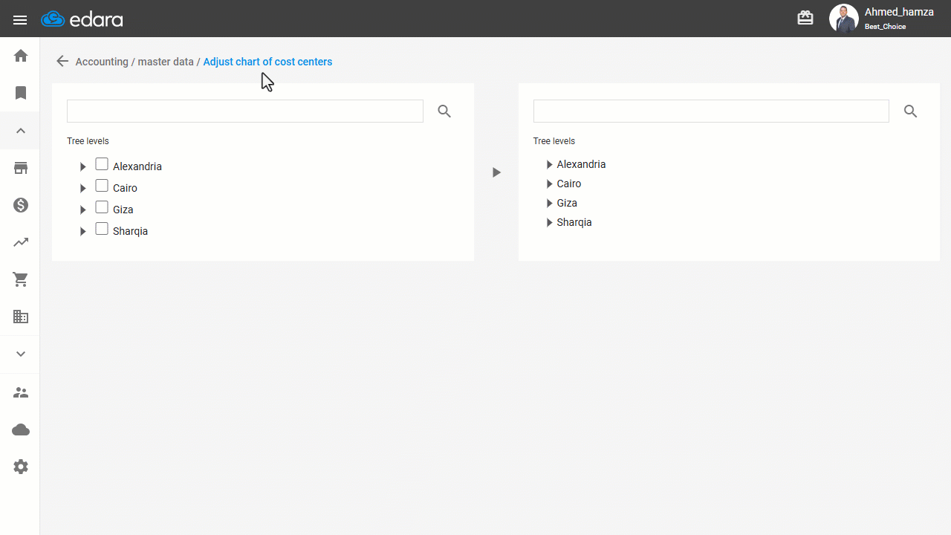Viewport: 951px width, 535px height.
Task: Open bookmarks icon in sidebar
Action: point(21,93)
